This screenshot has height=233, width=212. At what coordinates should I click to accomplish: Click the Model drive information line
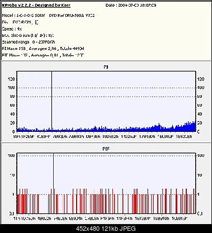point(49,16)
